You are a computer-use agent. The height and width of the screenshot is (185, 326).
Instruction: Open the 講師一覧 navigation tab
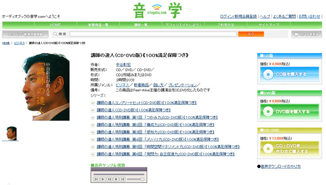[141, 25]
